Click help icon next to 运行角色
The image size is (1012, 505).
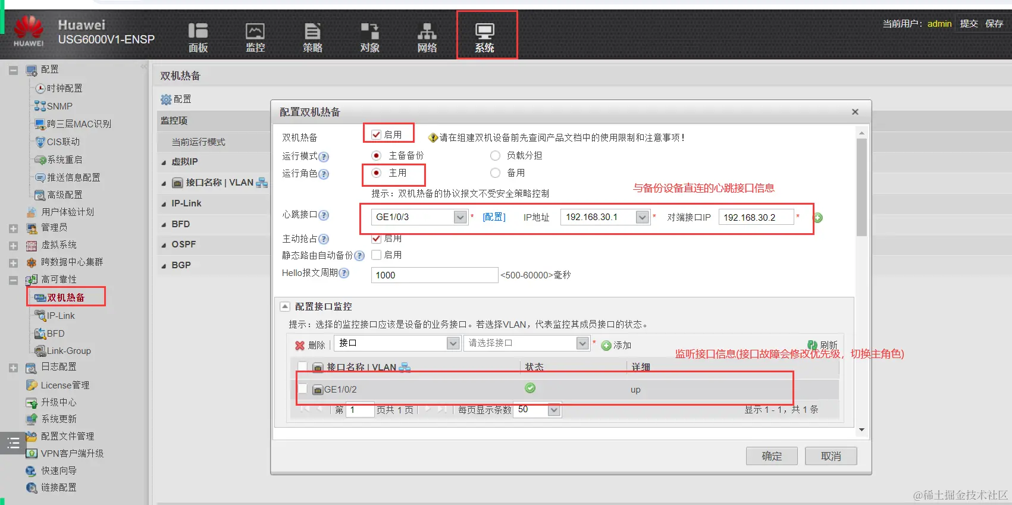[324, 174]
